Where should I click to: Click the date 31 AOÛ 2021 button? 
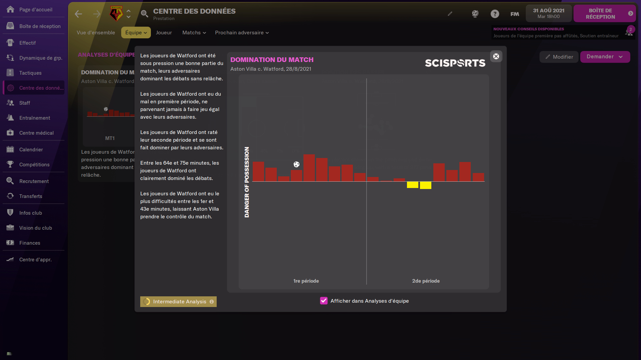pyautogui.click(x=549, y=13)
